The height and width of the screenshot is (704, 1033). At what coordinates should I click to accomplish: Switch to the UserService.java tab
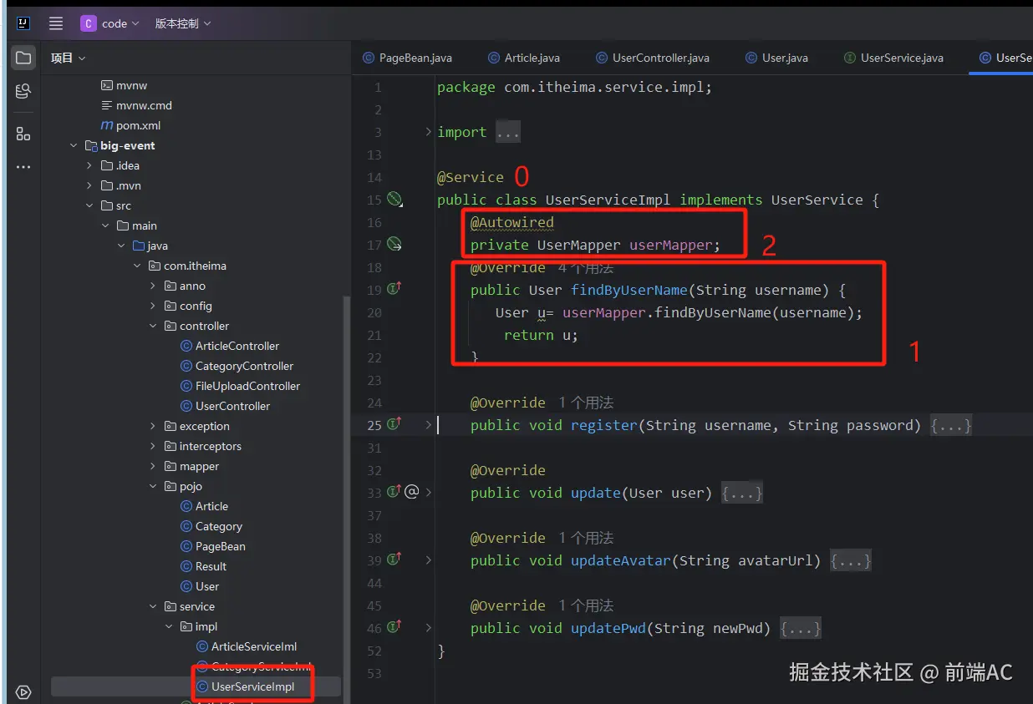click(x=894, y=58)
